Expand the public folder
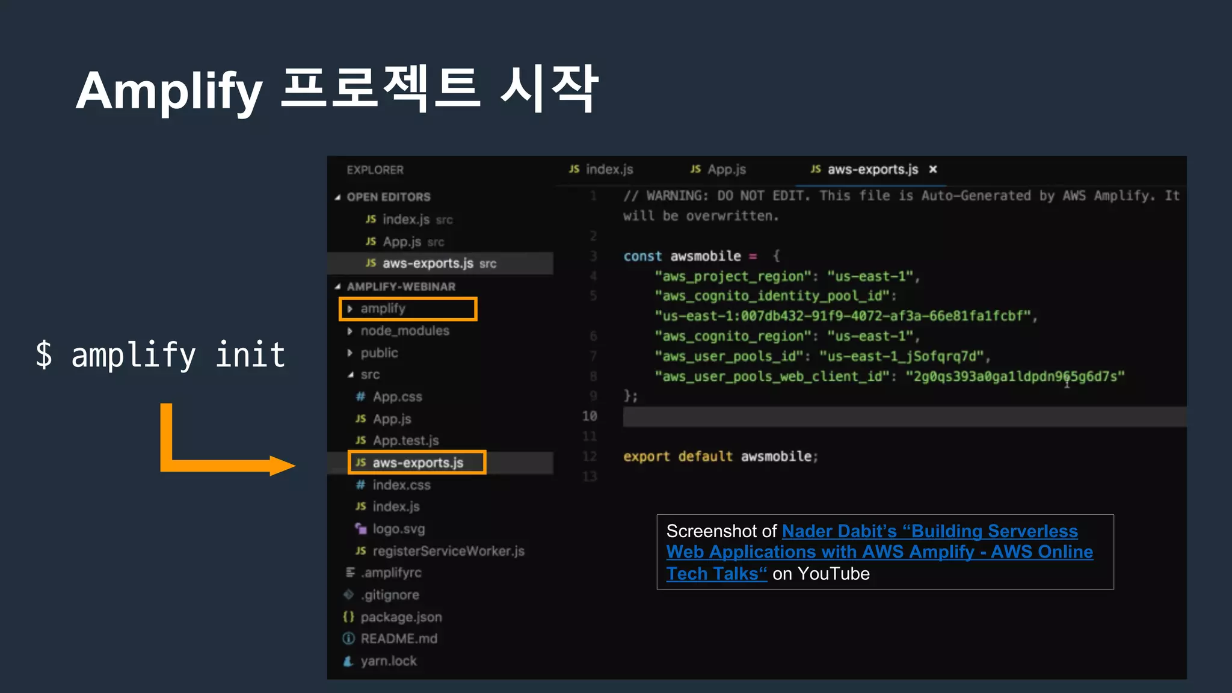 click(372, 353)
